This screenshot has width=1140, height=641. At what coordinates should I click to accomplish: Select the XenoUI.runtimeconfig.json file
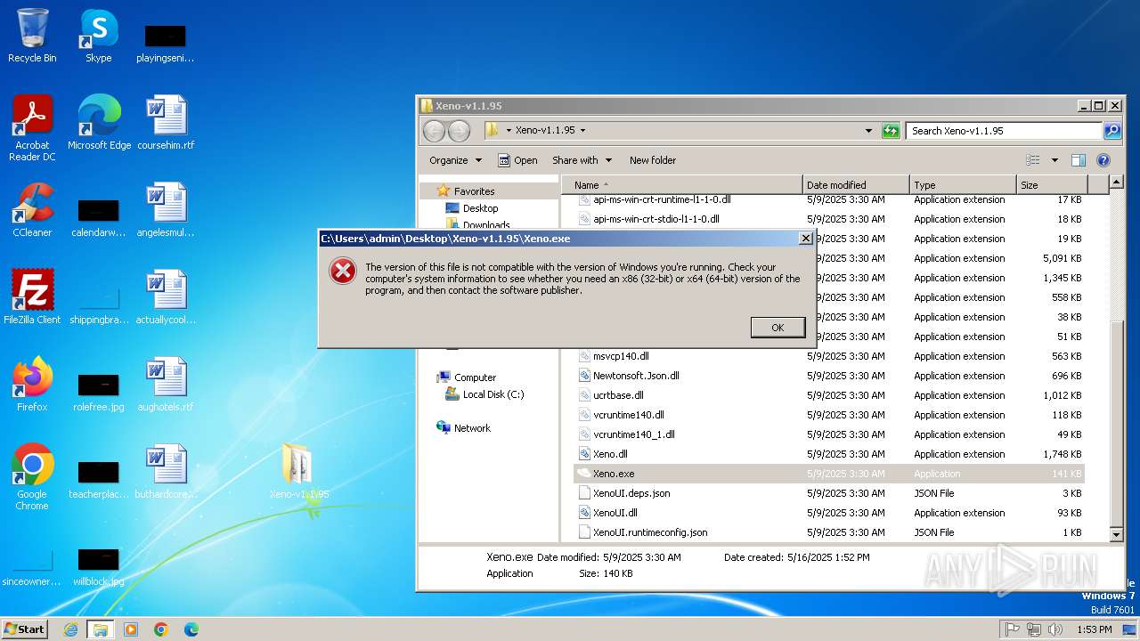[650, 532]
